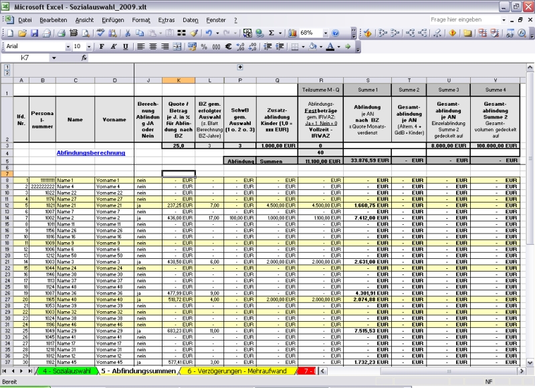Toggle left text alignment

(x=140, y=46)
